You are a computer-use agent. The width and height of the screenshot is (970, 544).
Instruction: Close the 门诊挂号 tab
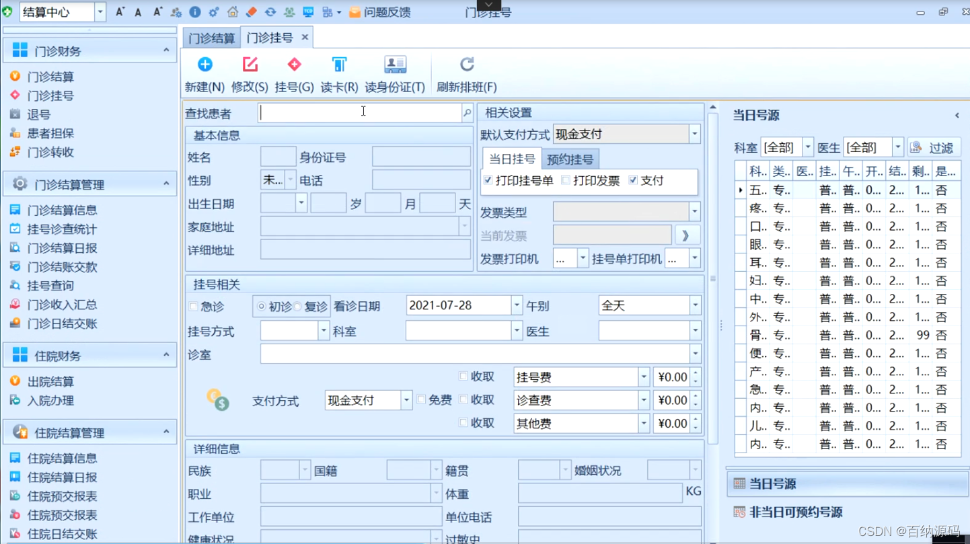point(305,38)
